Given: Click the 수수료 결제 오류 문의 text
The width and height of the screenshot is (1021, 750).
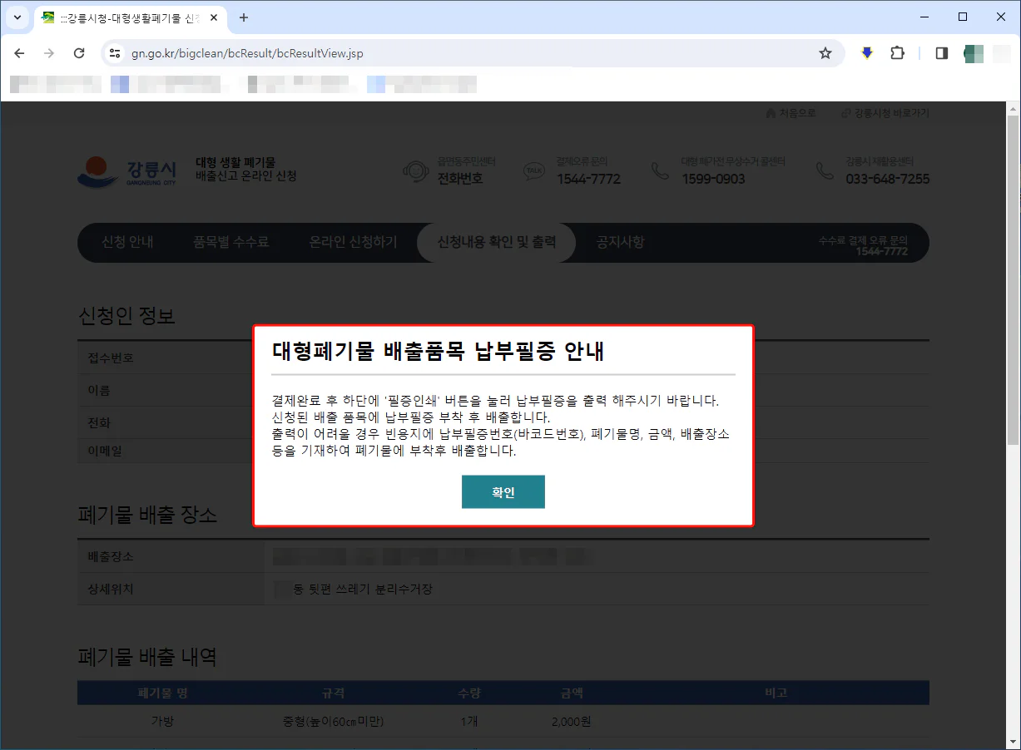Looking at the screenshot, I should pos(863,239).
